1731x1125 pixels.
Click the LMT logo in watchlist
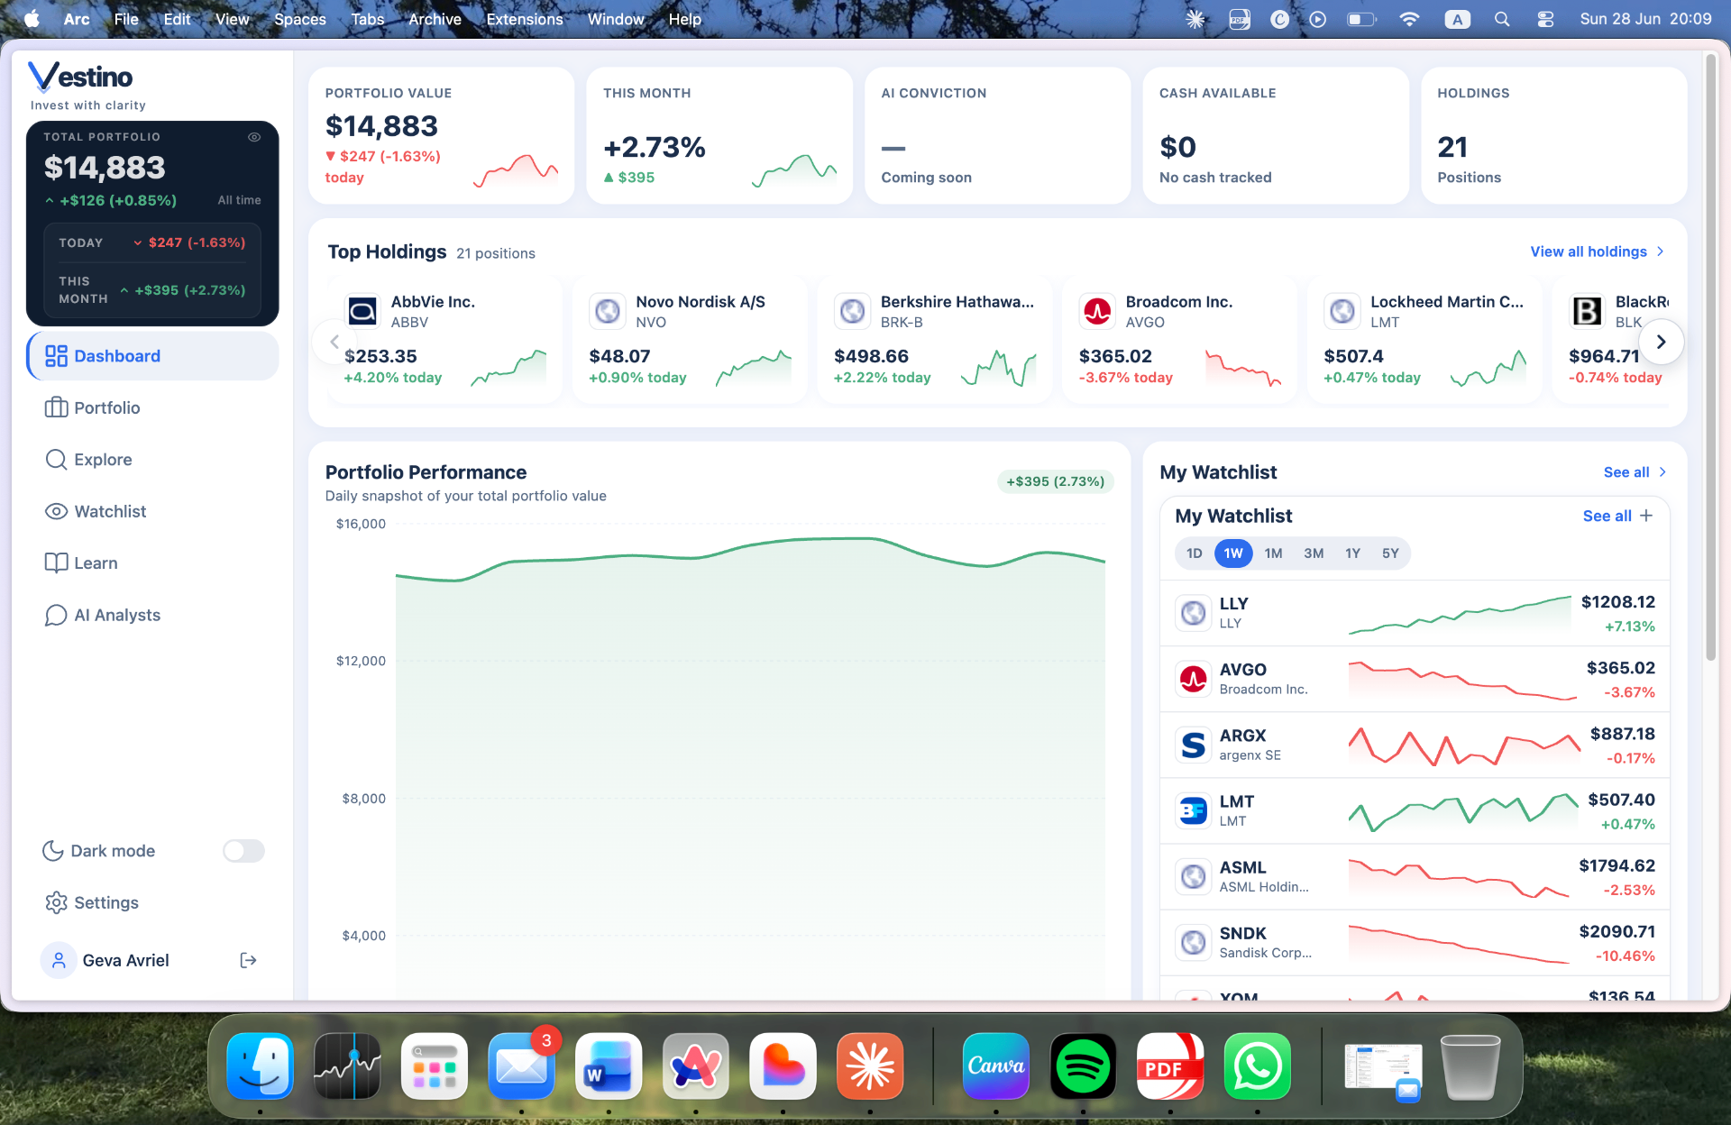(x=1194, y=810)
